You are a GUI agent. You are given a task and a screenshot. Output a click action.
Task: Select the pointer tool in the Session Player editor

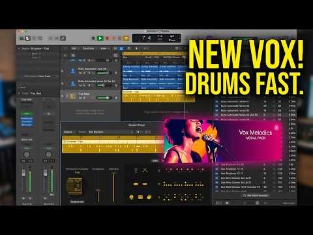click(138, 132)
